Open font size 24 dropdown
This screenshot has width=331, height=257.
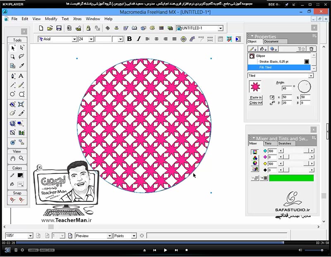(x=91, y=39)
